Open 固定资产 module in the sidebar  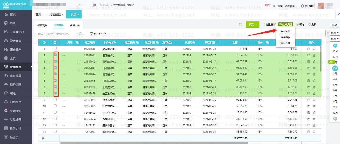16,49
